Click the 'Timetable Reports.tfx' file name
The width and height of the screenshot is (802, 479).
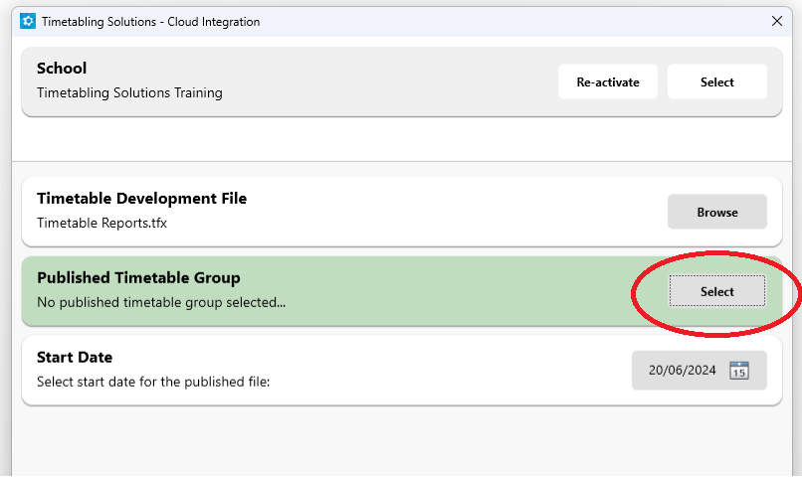click(101, 224)
